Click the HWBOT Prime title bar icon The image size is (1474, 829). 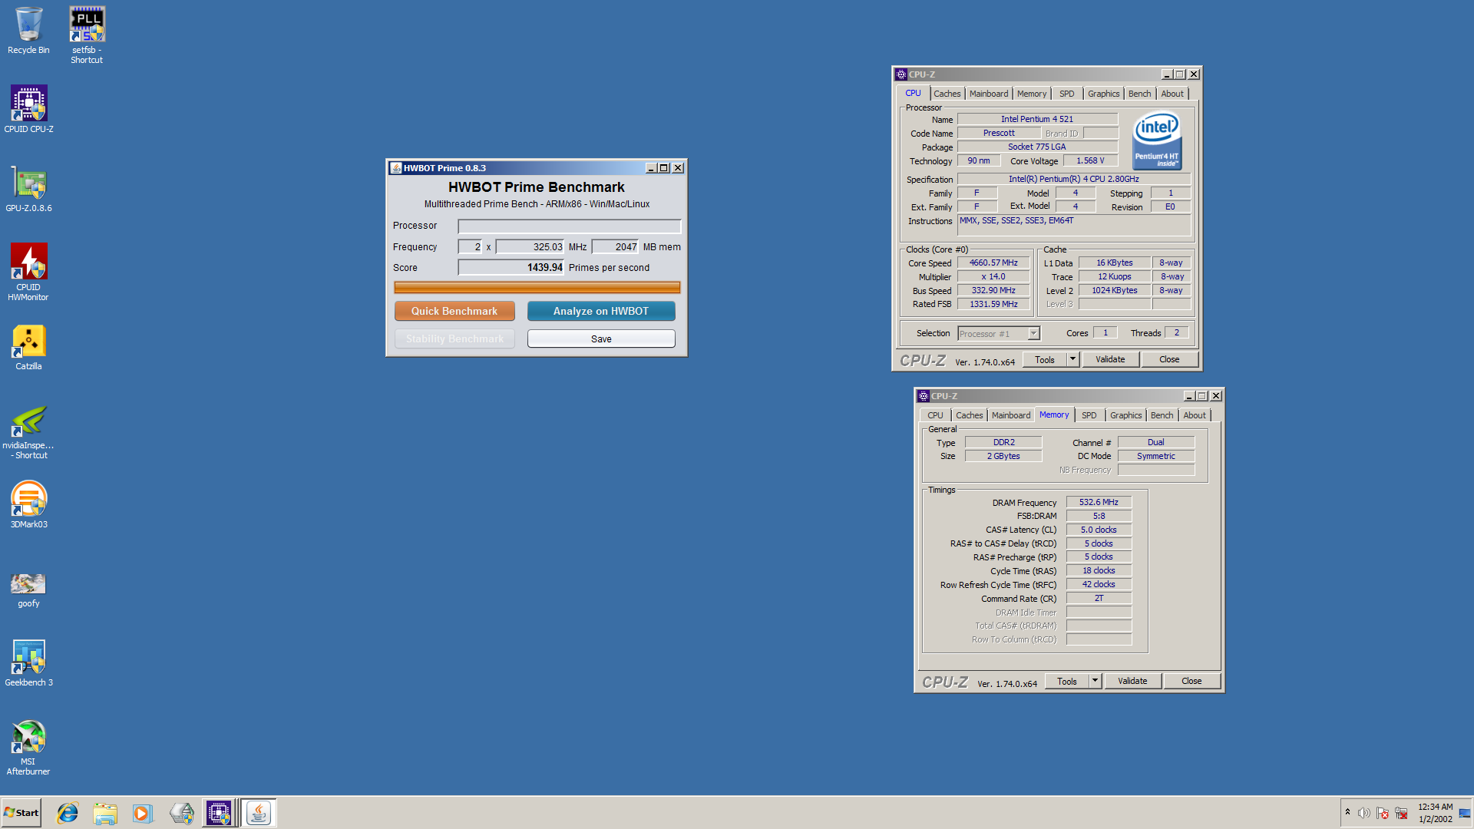396,168
